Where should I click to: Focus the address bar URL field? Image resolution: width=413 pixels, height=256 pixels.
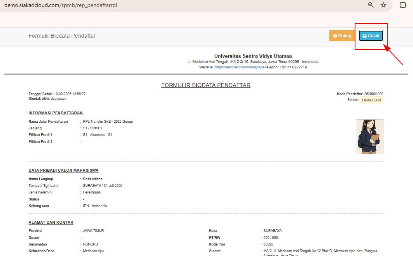[156, 5]
